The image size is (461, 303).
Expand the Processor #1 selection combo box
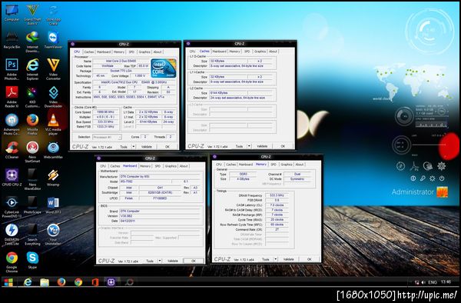click(107, 137)
